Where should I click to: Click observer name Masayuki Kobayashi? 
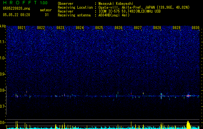tap(116, 4)
